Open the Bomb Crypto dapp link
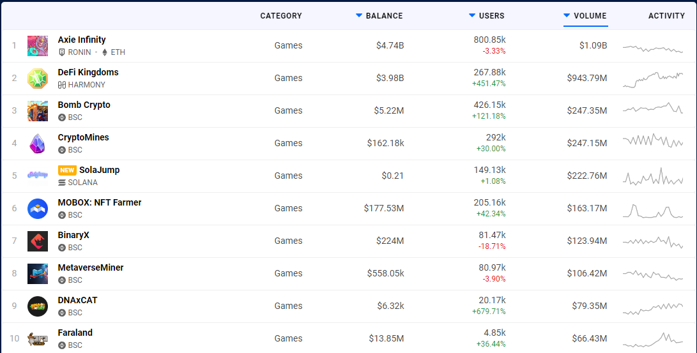Image resolution: width=697 pixels, height=353 pixels. click(84, 105)
